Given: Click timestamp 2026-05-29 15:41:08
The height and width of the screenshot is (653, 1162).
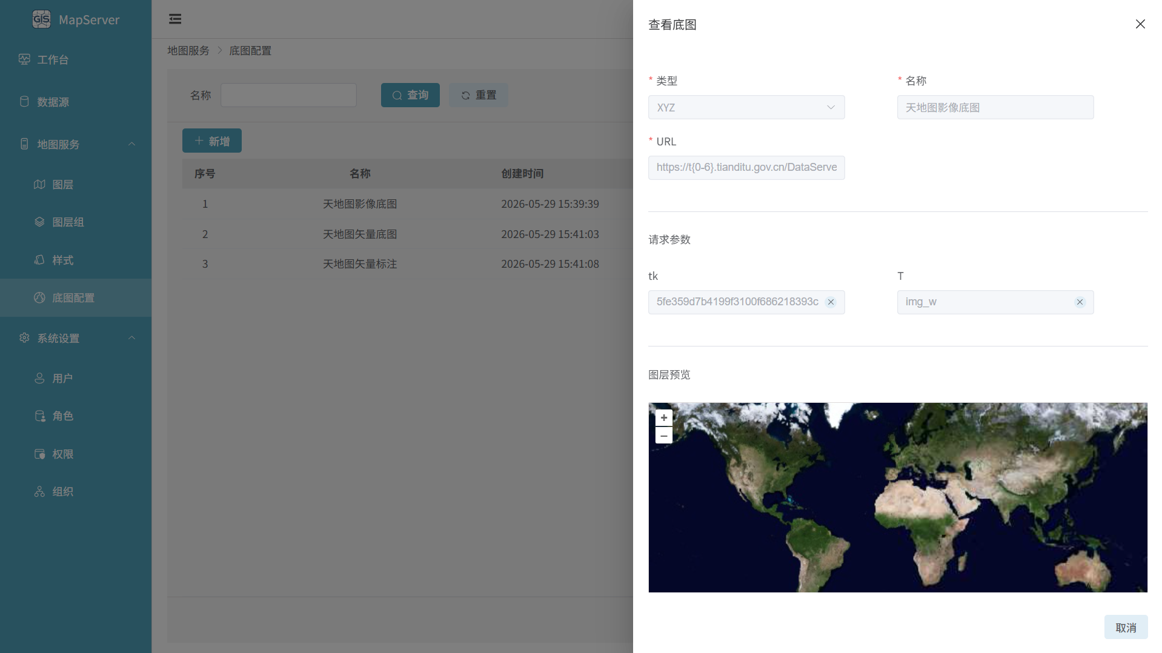Looking at the screenshot, I should pos(550,264).
